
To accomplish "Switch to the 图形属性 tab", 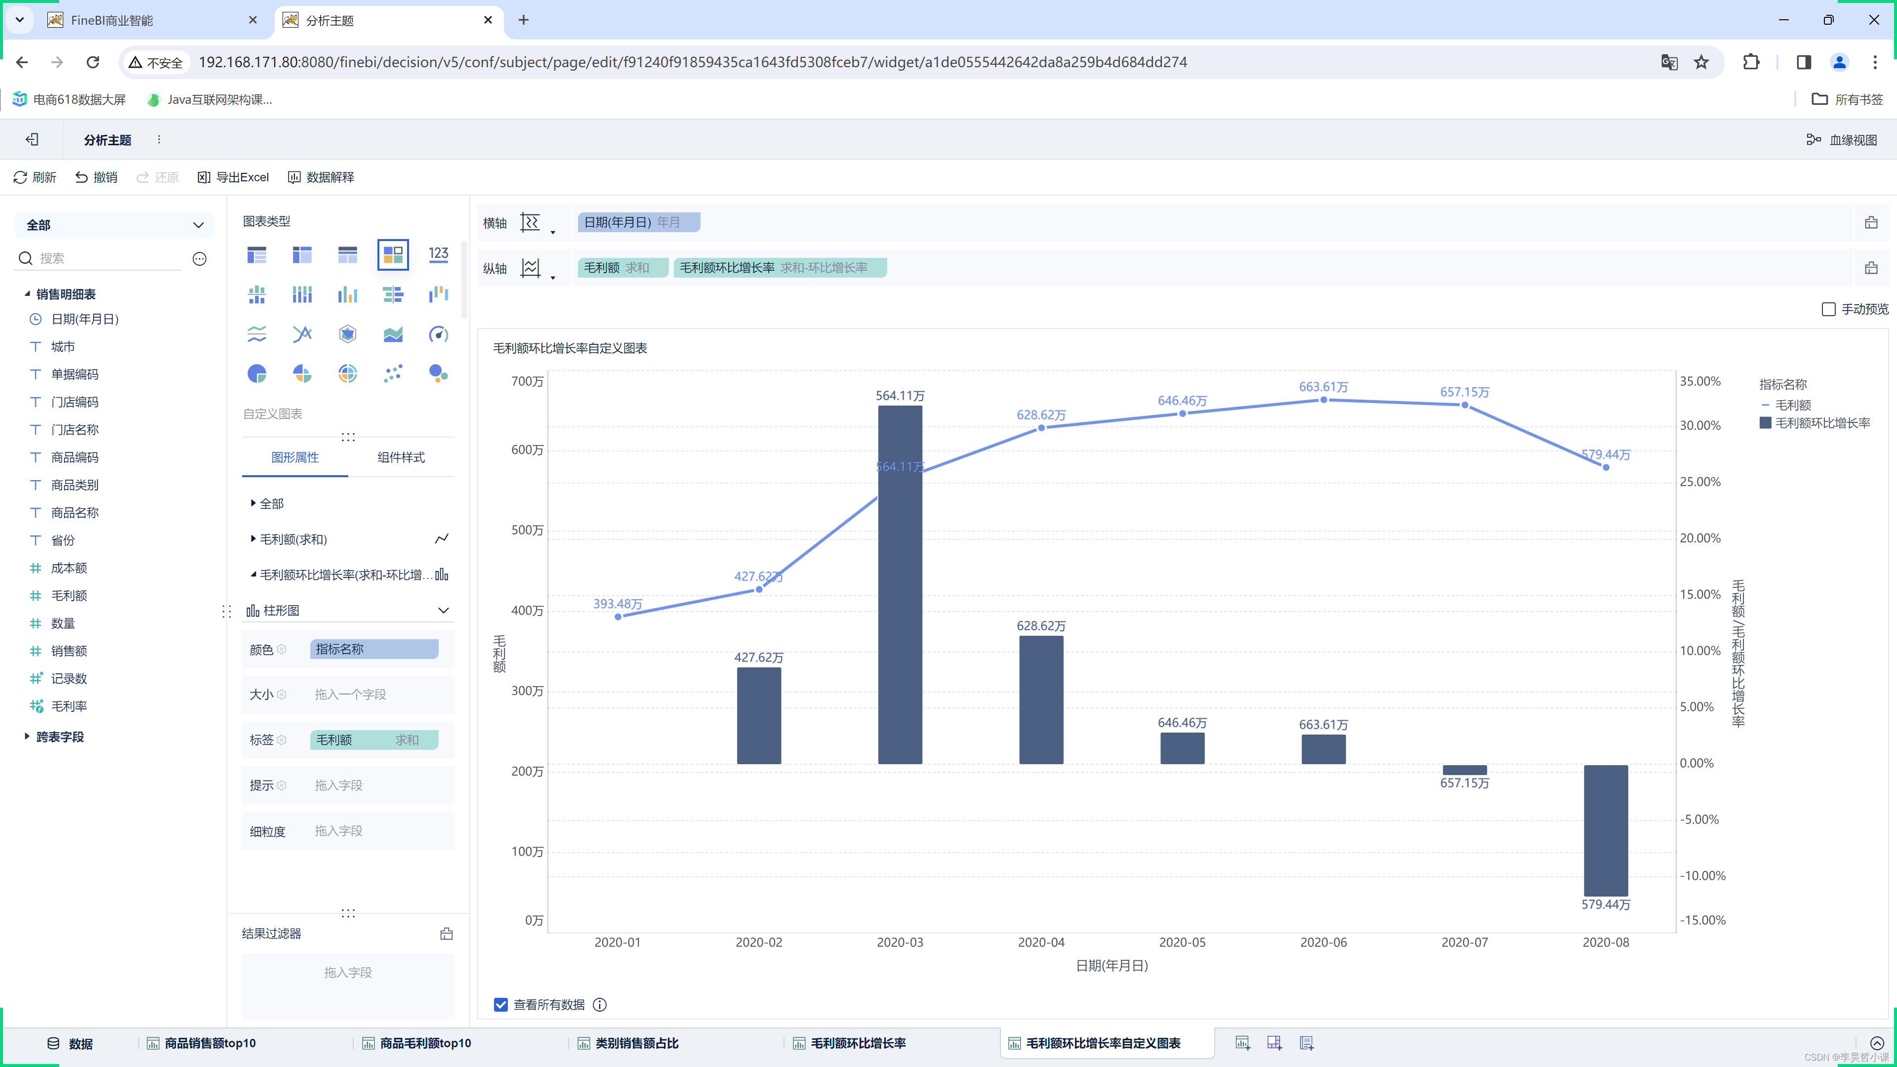I will pos(294,457).
